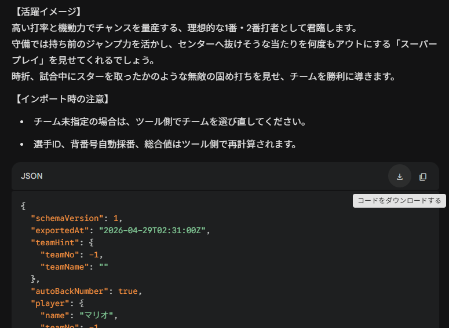449x328 pixels.
Task: Click the timestamp "2026-04-29T02:31:00Z" value
Action: [x=152, y=230]
